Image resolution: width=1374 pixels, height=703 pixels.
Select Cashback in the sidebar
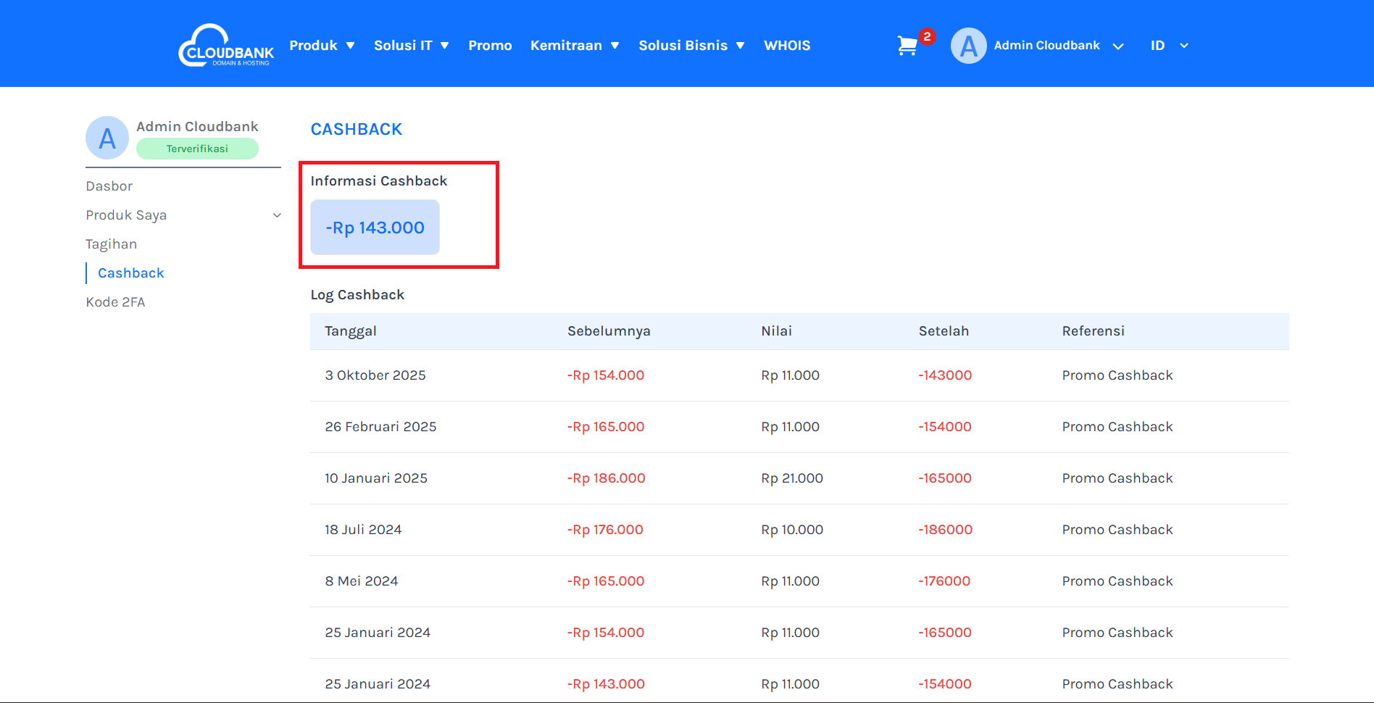coord(131,273)
